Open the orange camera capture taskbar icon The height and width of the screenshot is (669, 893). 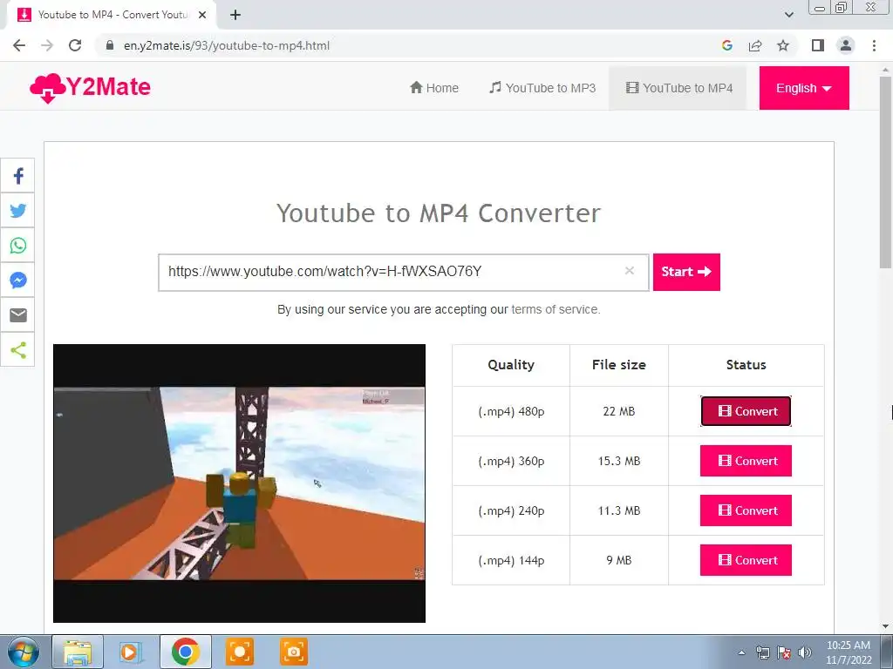point(294,652)
